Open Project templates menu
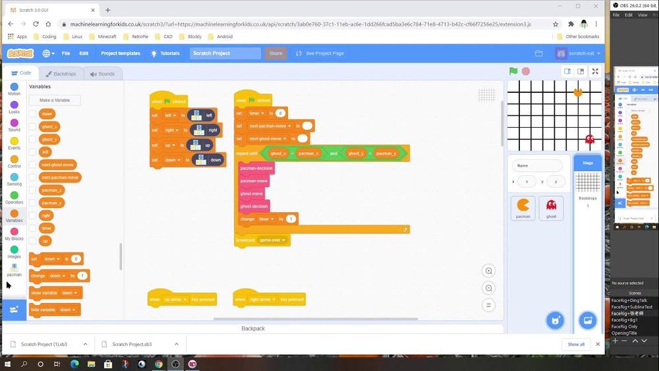 coord(121,53)
